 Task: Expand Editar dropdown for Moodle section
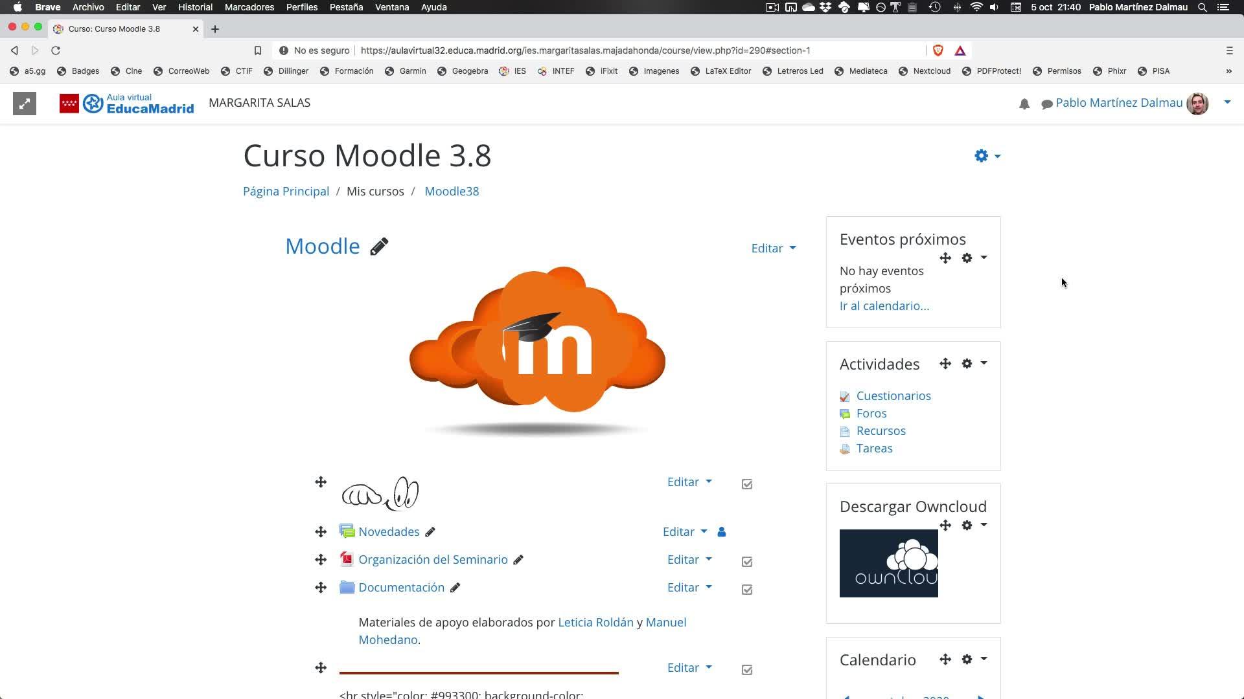click(773, 249)
